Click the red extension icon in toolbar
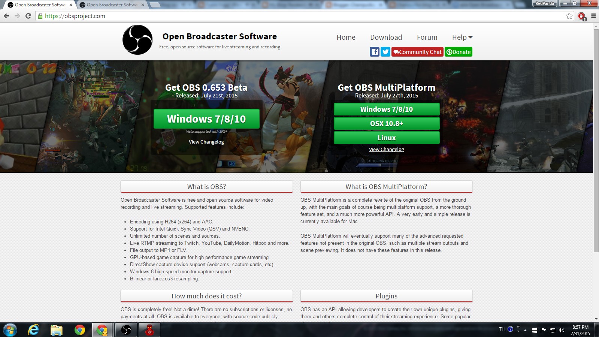 581,16
